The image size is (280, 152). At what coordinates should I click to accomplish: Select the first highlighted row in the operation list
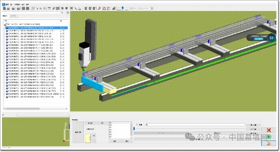tap(36, 28)
